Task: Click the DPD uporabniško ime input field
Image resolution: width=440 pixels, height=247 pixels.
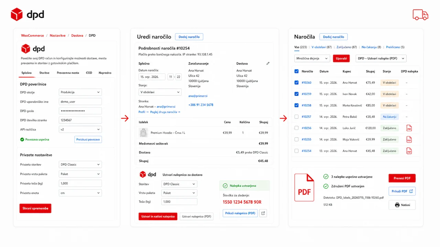Action: (x=80, y=102)
